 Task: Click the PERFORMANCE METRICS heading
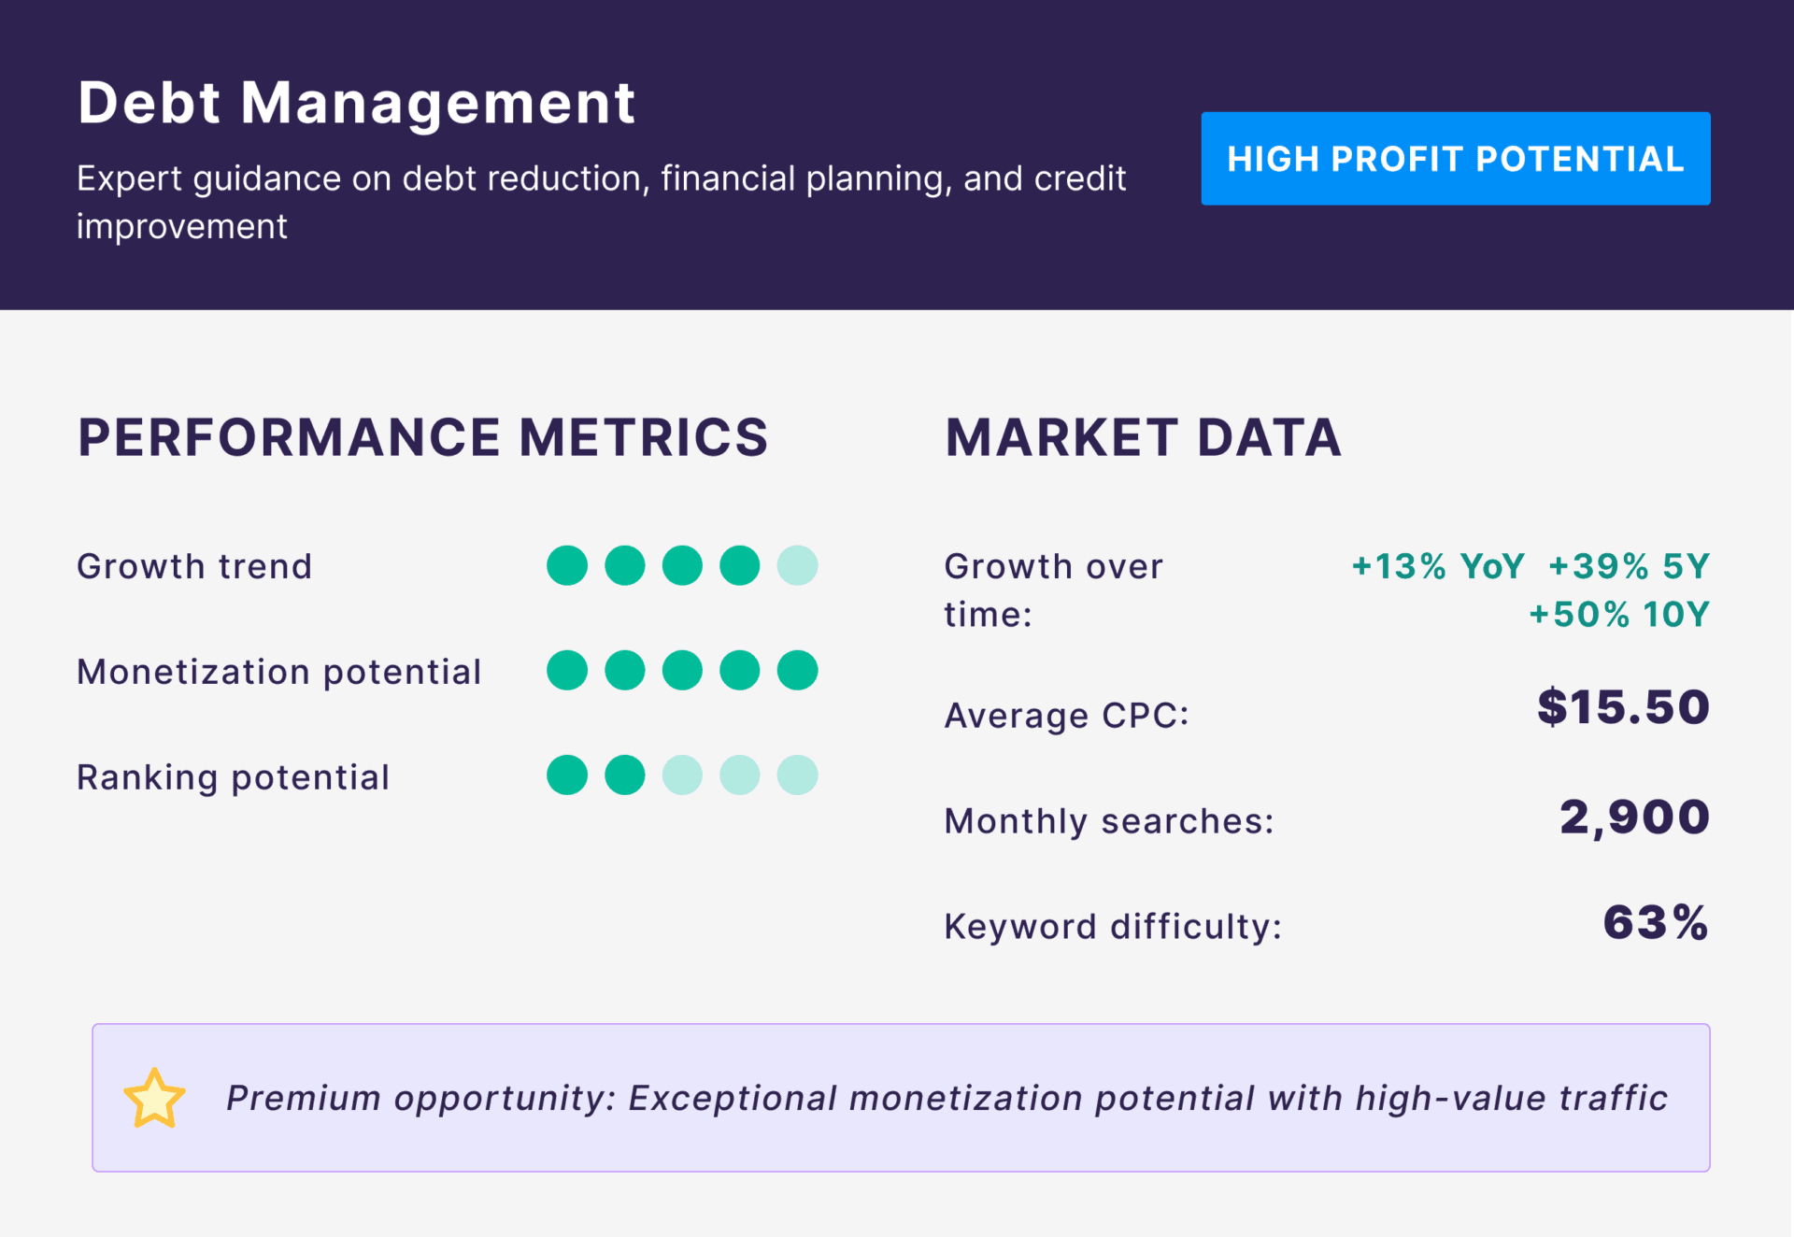422,437
